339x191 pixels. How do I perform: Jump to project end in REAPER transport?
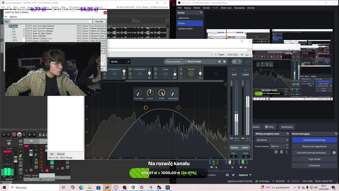click(x=8, y=135)
